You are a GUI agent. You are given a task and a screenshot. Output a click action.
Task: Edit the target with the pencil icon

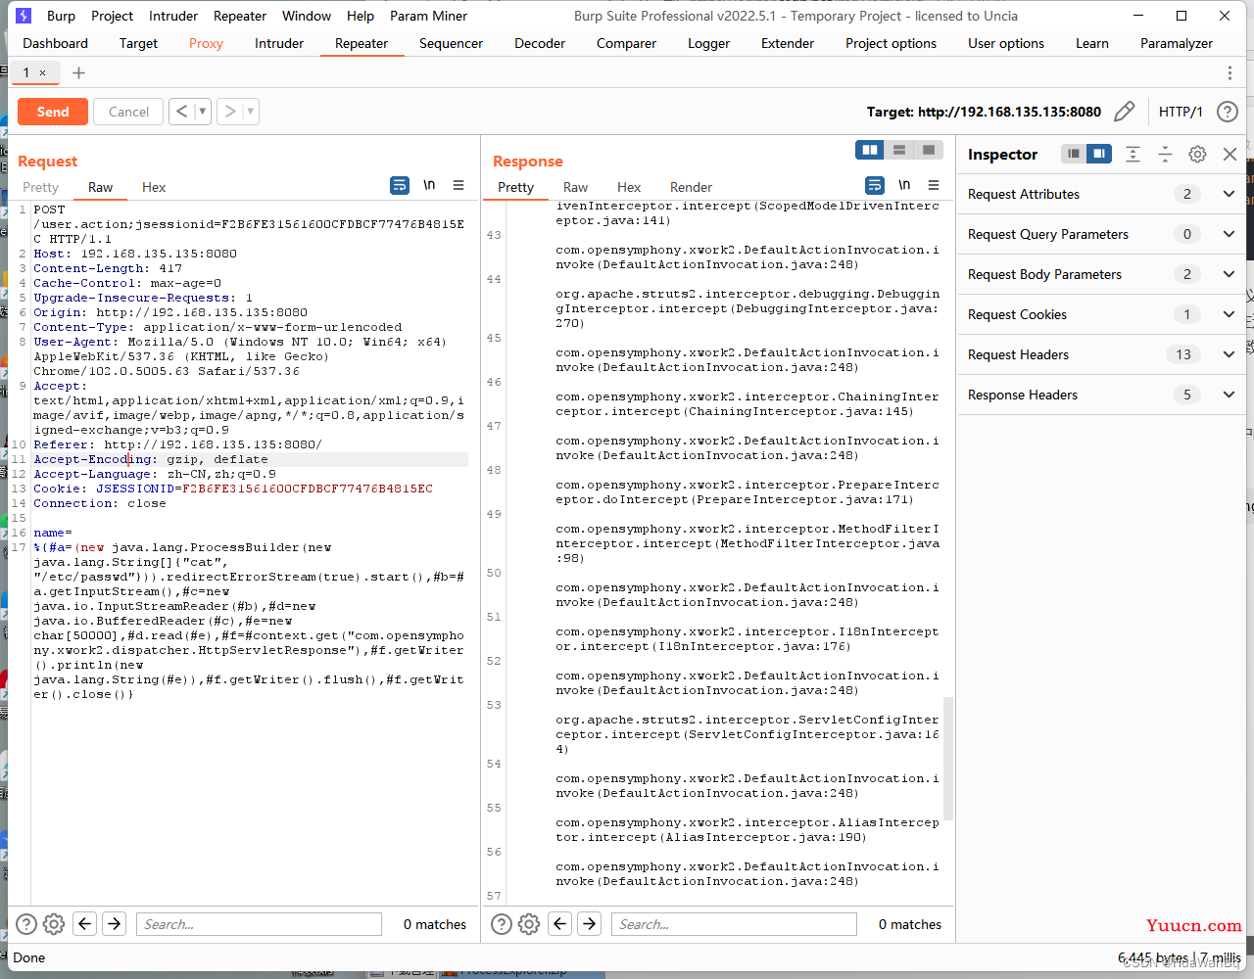coord(1125,112)
